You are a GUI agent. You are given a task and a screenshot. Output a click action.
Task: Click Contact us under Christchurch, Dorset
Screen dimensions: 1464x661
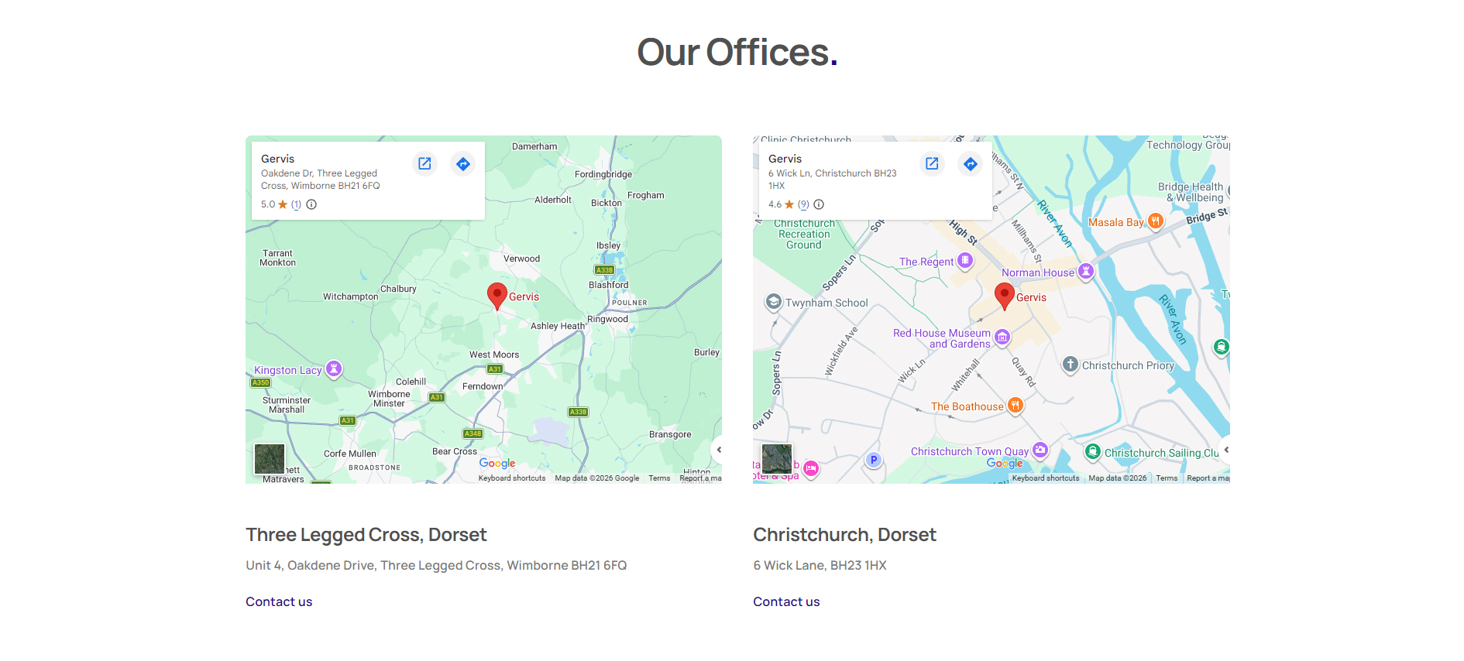[x=786, y=601]
